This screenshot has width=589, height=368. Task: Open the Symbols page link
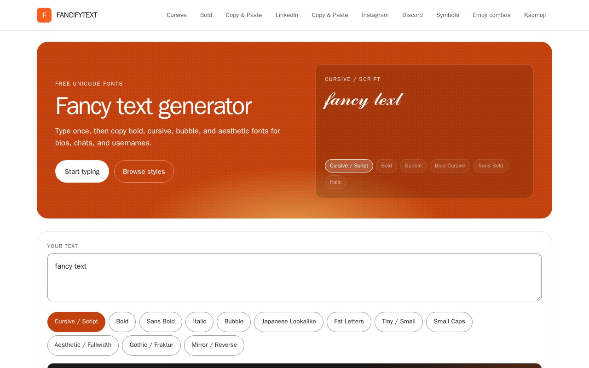coord(448,15)
